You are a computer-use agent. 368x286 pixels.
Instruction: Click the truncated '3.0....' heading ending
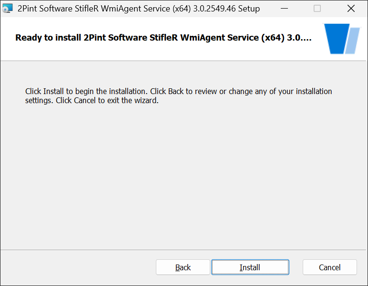[x=299, y=38]
